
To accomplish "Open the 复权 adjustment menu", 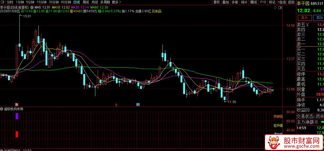I will coord(216,2).
